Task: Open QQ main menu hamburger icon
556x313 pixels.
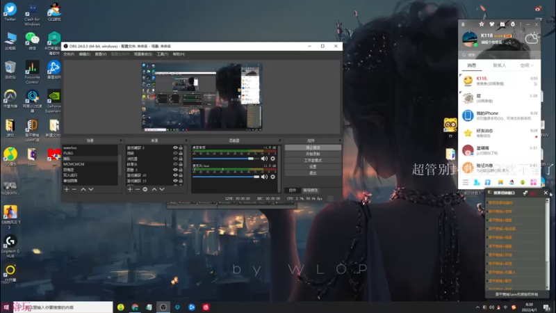Action: pyautogui.click(x=466, y=182)
